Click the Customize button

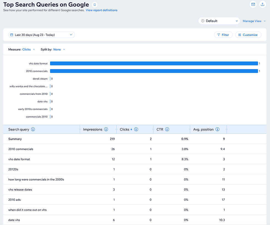pos(248,35)
